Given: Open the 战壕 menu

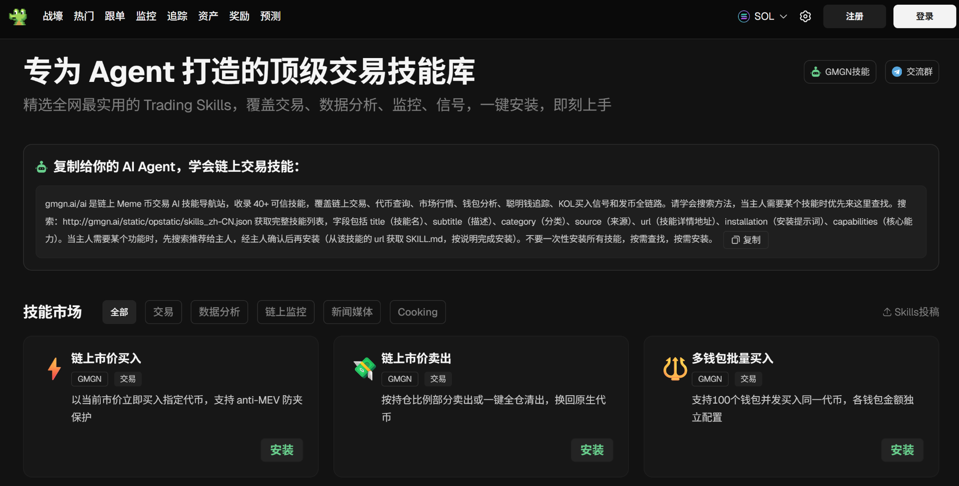Looking at the screenshot, I should click(x=53, y=16).
